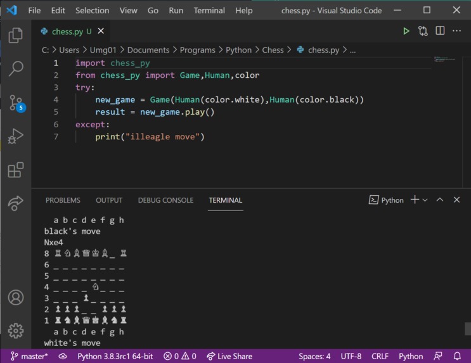This screenshot has width=471, height=363.
Task: Open the Run menu
Action: click(176, 11)
